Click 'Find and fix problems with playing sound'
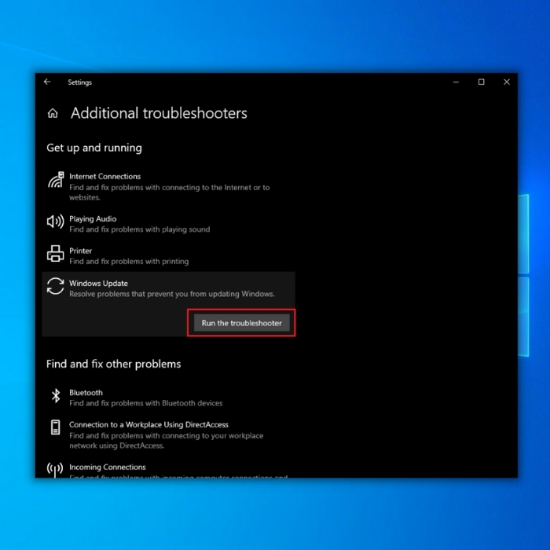This screenshot has height=550, width=550. click(x=140, y=229)
